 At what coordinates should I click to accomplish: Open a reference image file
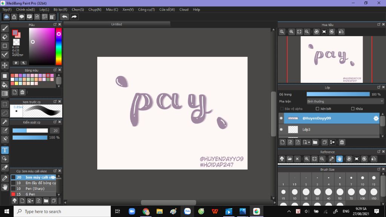(x=289, y=159)
